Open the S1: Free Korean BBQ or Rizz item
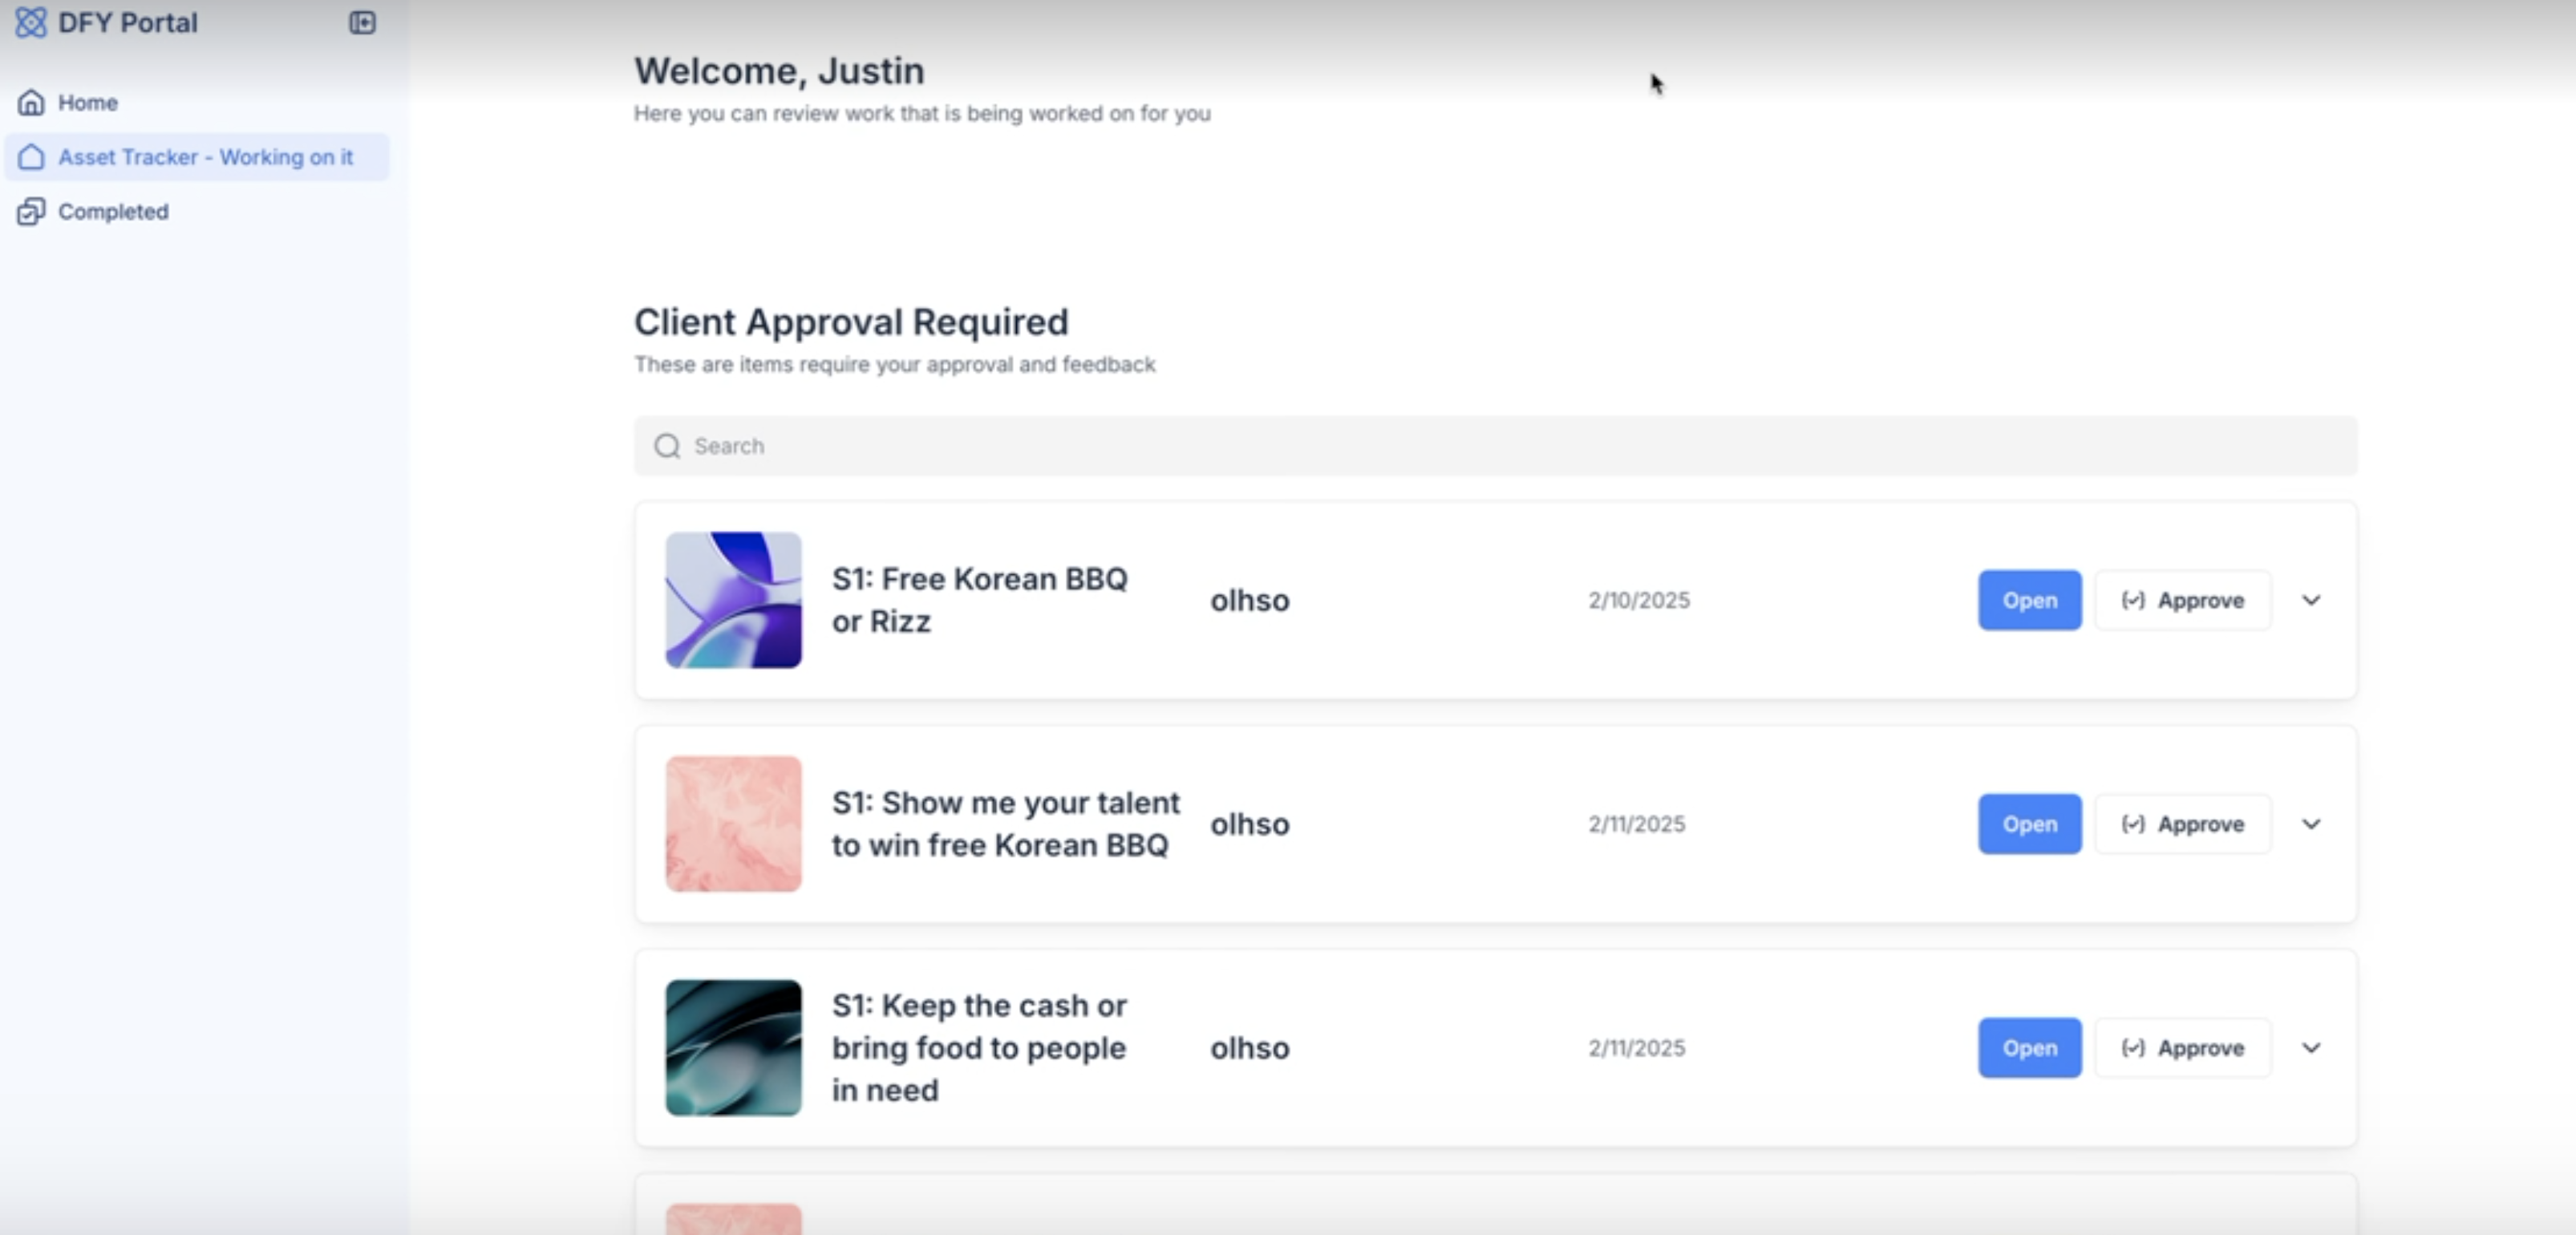This screenshot has height=1235, width=2576. pyautogui.click(x=2029, y=600)
